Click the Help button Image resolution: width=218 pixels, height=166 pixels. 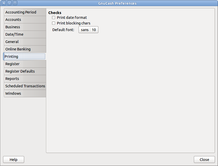[x=14, y=159]
